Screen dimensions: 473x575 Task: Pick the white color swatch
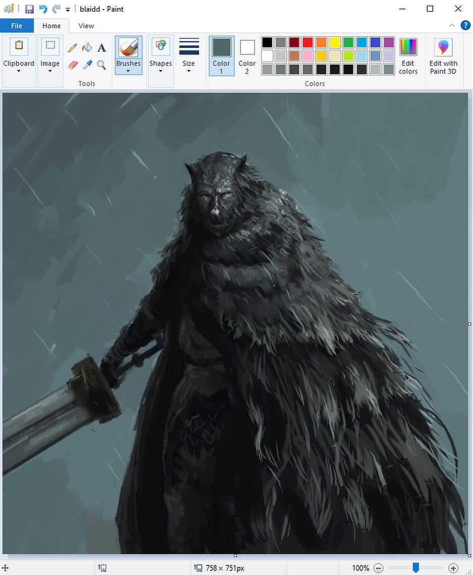point(267,56)
